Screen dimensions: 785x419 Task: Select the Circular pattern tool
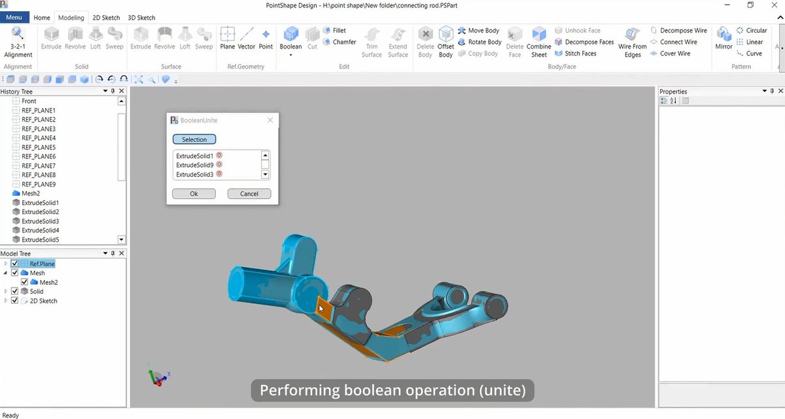(x=751, y=31)
